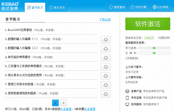Open the 详细信息 progress details

coord(132,58)
